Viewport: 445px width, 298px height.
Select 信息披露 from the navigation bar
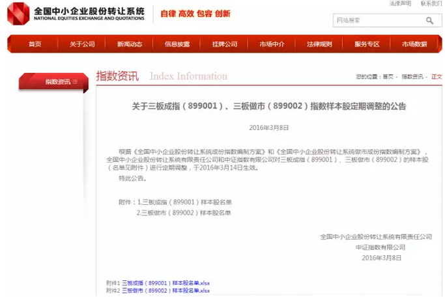coord(177,44)
